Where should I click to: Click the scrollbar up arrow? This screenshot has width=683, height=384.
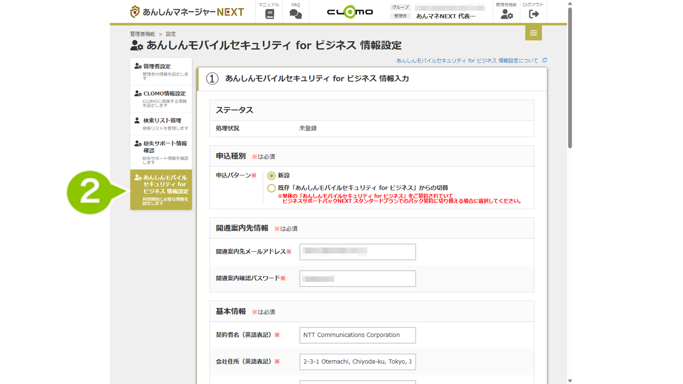tap(570, 3)
